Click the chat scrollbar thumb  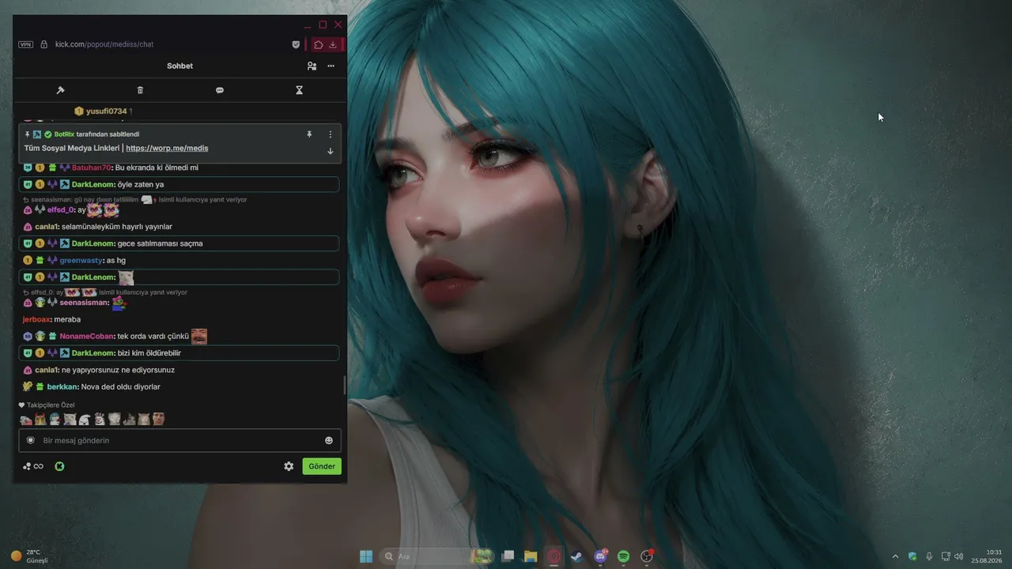click(345, 385)
